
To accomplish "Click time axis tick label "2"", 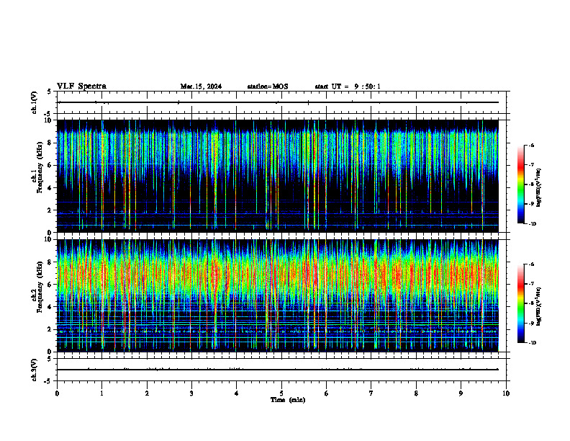I will tap(147, 393).
